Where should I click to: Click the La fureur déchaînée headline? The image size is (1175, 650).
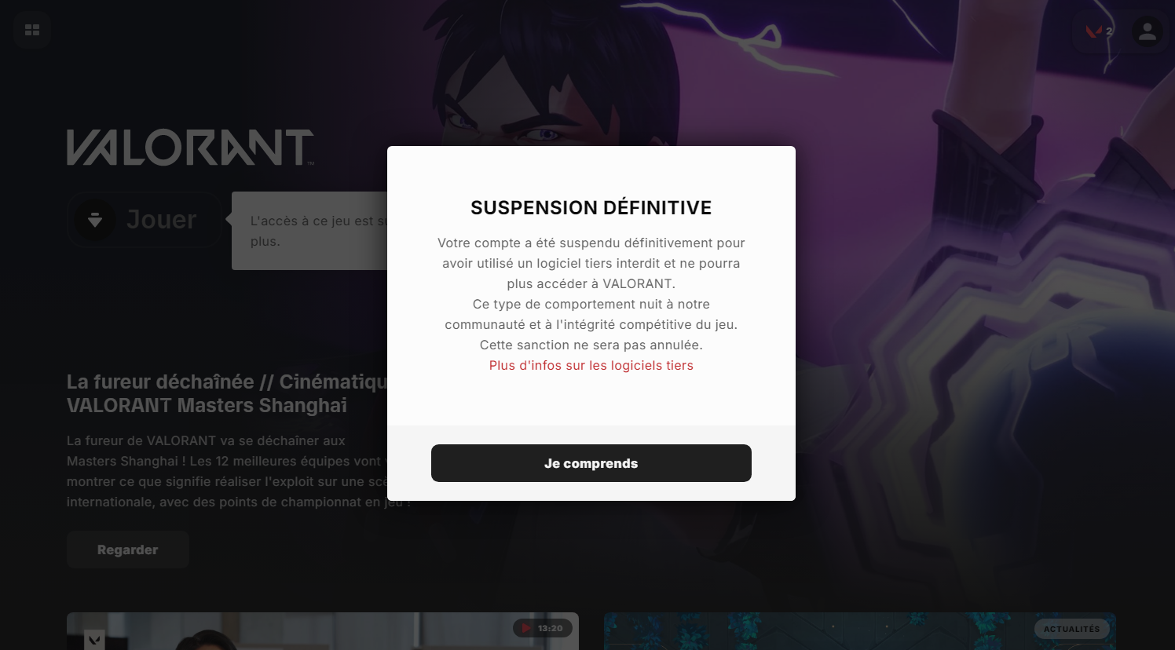[227, 393]
